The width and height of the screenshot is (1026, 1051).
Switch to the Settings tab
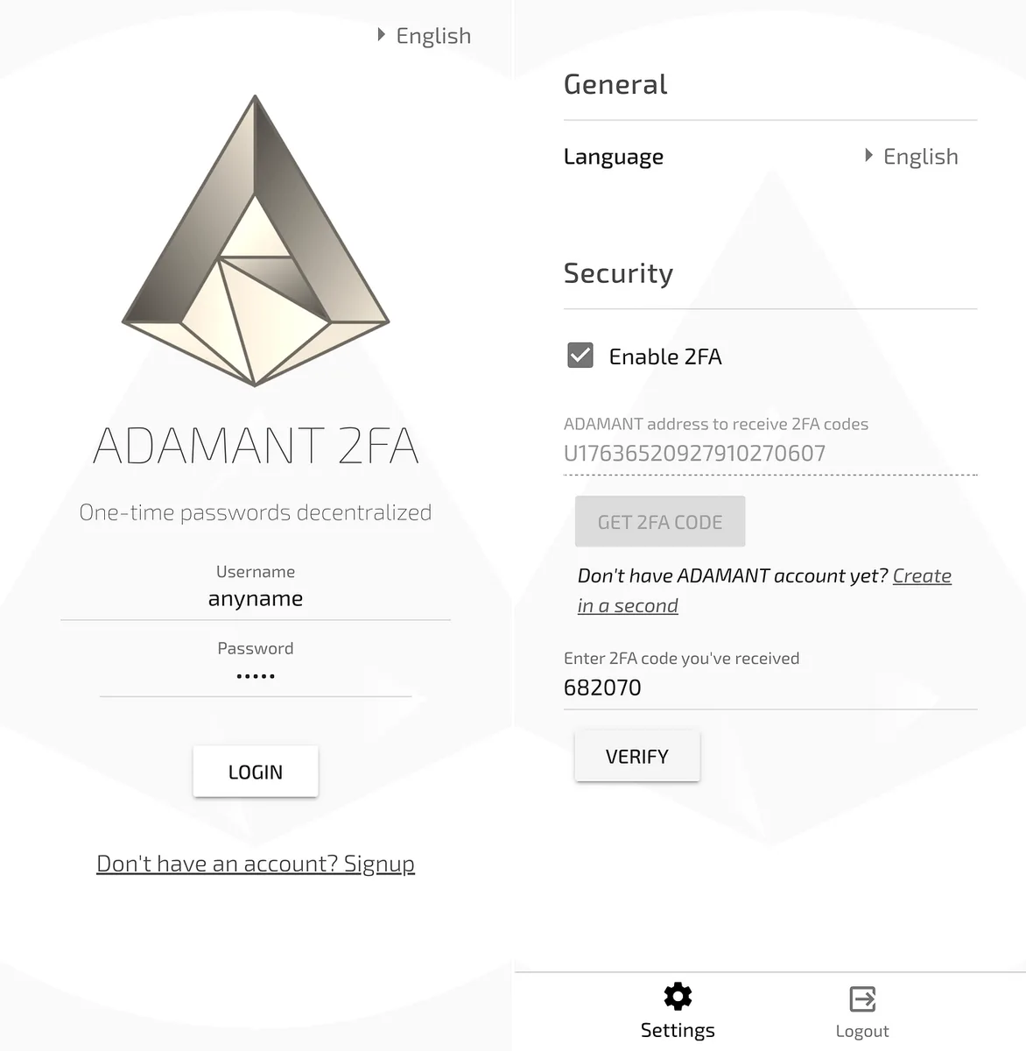pos(678,1010)
